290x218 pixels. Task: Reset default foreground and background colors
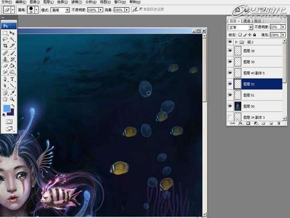pyautogui.click(x=4, y=115)
